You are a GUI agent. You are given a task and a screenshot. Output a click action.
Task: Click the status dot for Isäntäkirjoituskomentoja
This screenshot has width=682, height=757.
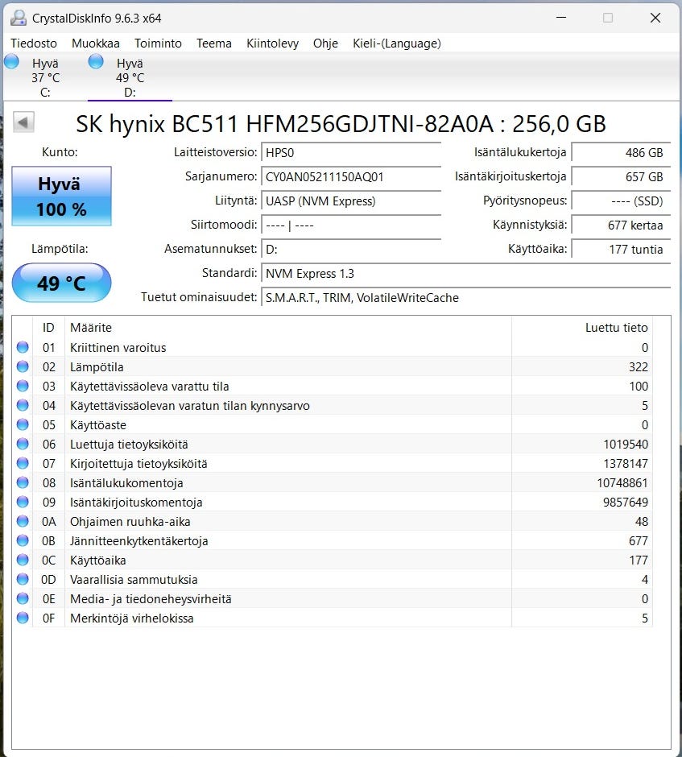click(23, 502)
